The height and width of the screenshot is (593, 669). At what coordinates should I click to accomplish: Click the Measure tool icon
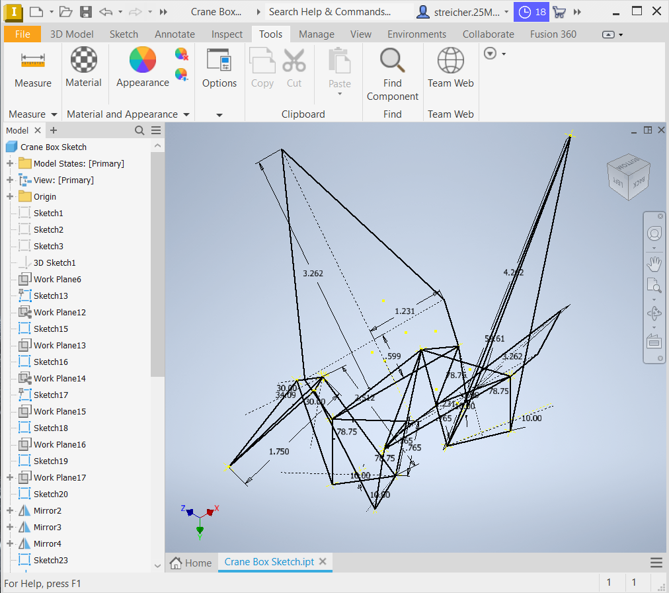click(33, 60)
